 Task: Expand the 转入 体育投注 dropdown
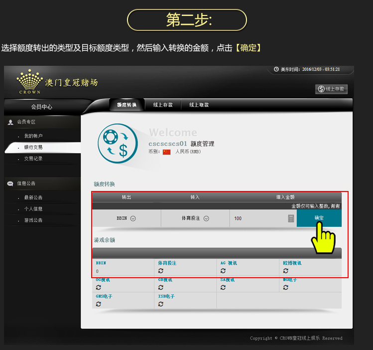point(206,218)
